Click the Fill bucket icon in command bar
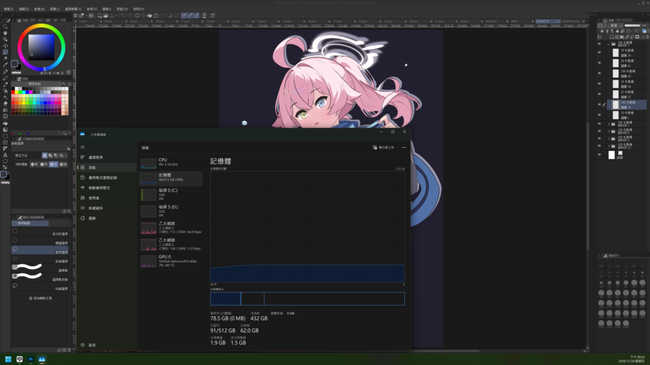650x365 pixels. [150, 16]
